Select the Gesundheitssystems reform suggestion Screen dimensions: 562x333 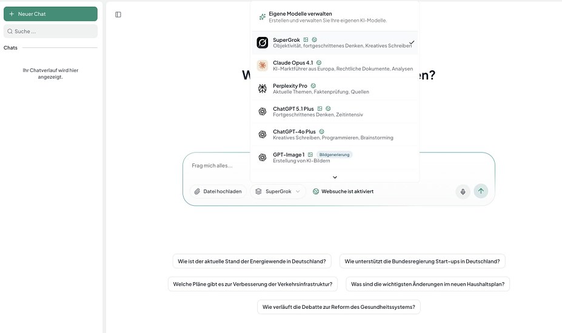pyautogui.click(x=338, y=307)
